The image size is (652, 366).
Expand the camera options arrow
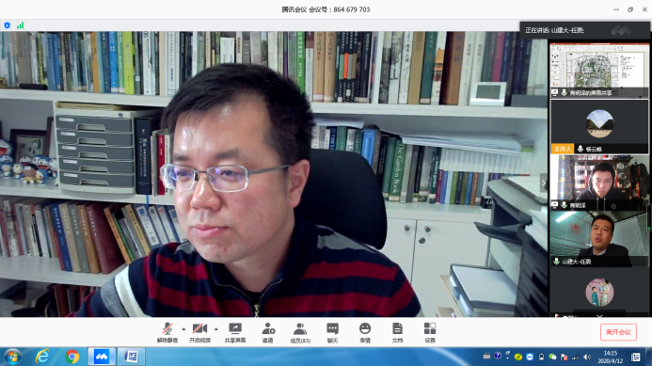tap(215, 329)
